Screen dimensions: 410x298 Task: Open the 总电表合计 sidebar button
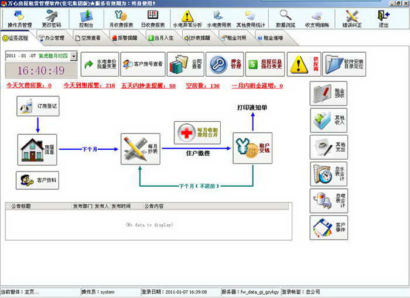pyautogui.click(x=329, y=201)
